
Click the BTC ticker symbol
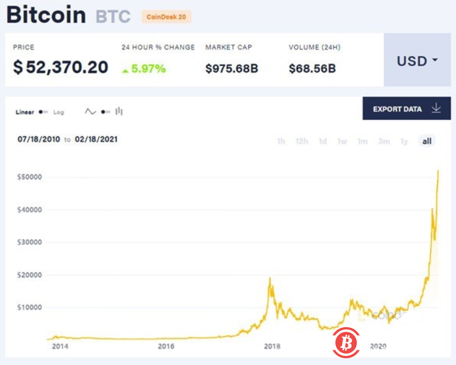112,15
